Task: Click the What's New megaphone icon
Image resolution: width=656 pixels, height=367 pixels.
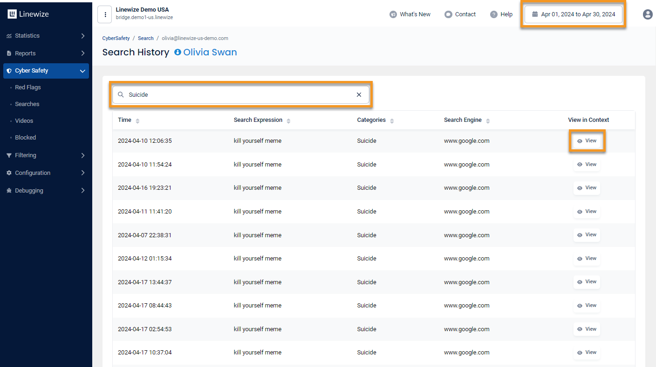Action: point(393,14)
